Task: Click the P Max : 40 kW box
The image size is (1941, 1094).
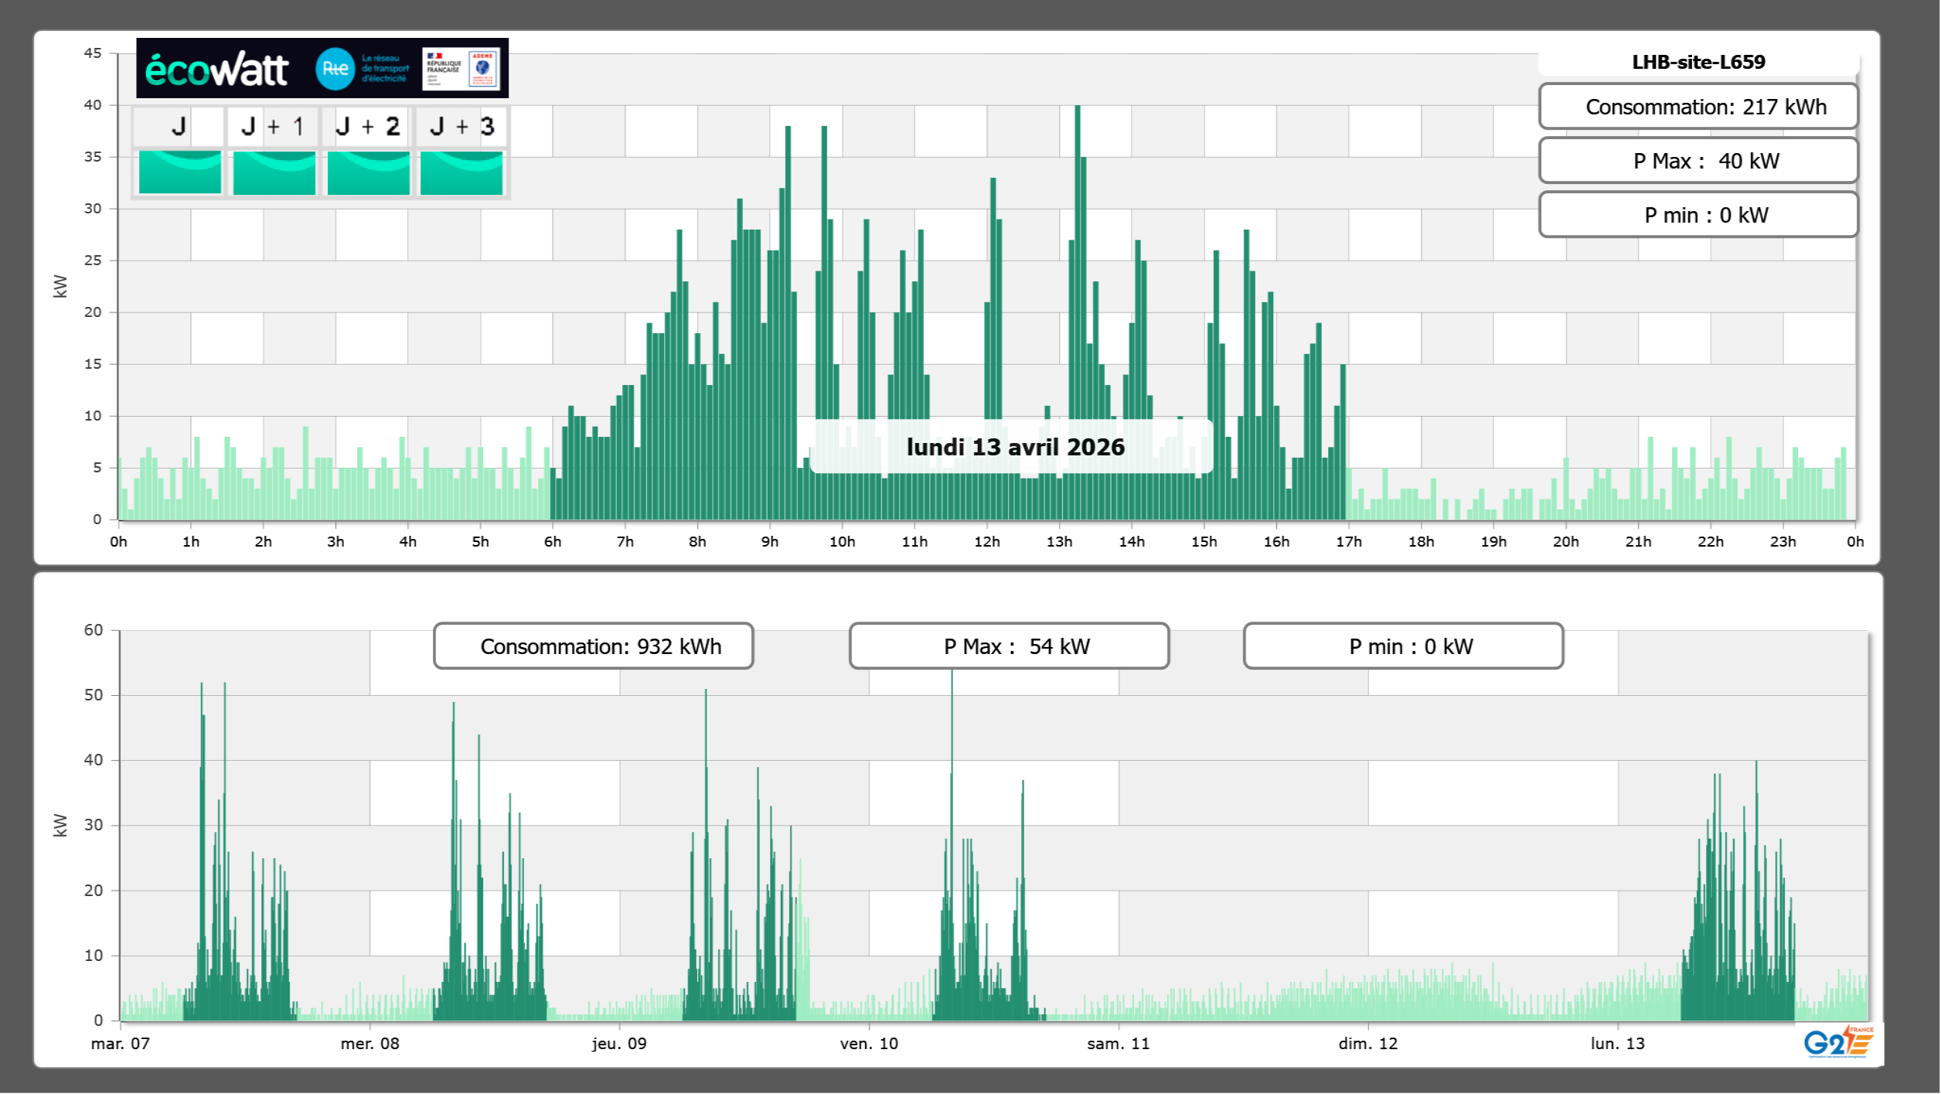Action: point(1698,161)
